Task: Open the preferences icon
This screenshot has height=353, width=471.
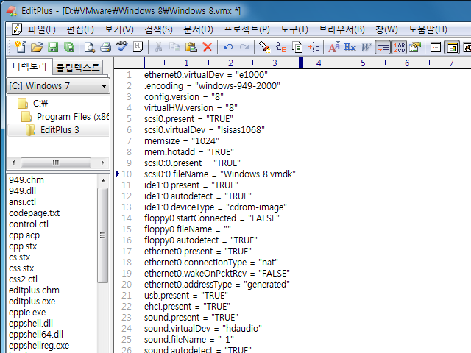Action: pos(415,47)
